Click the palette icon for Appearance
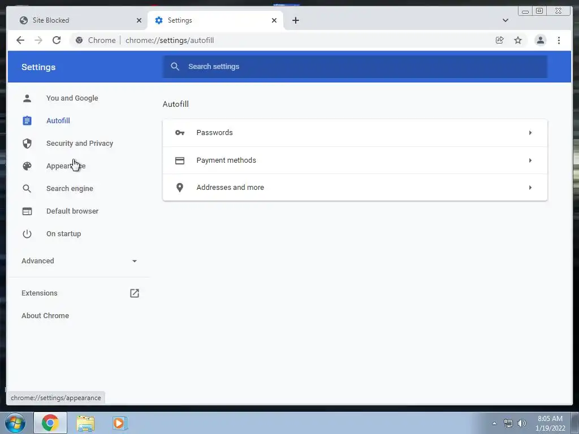This screenshot has height=434, width=579. (27, 166)
